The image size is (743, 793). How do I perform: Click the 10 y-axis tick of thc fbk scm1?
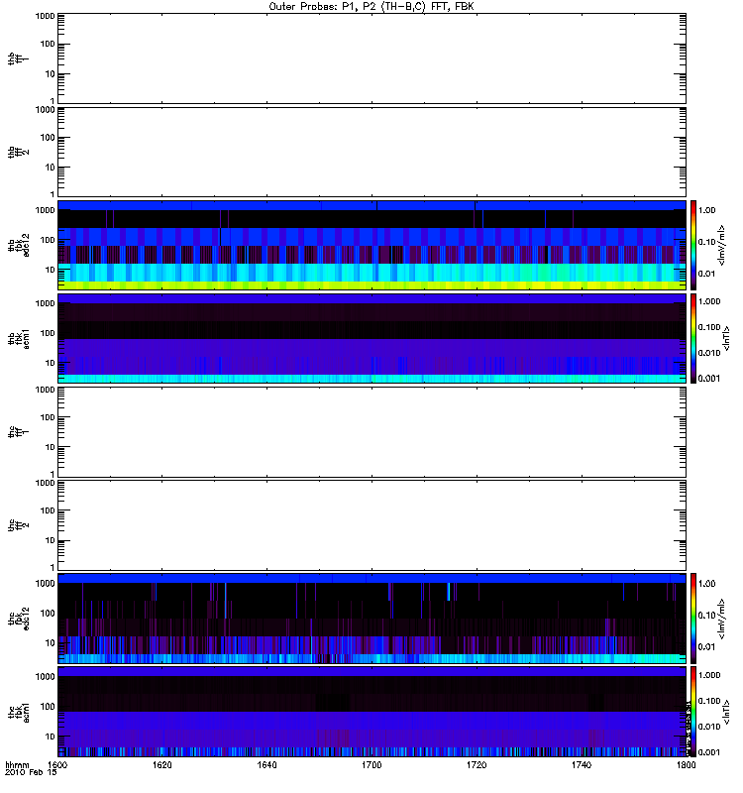(51, 736)
